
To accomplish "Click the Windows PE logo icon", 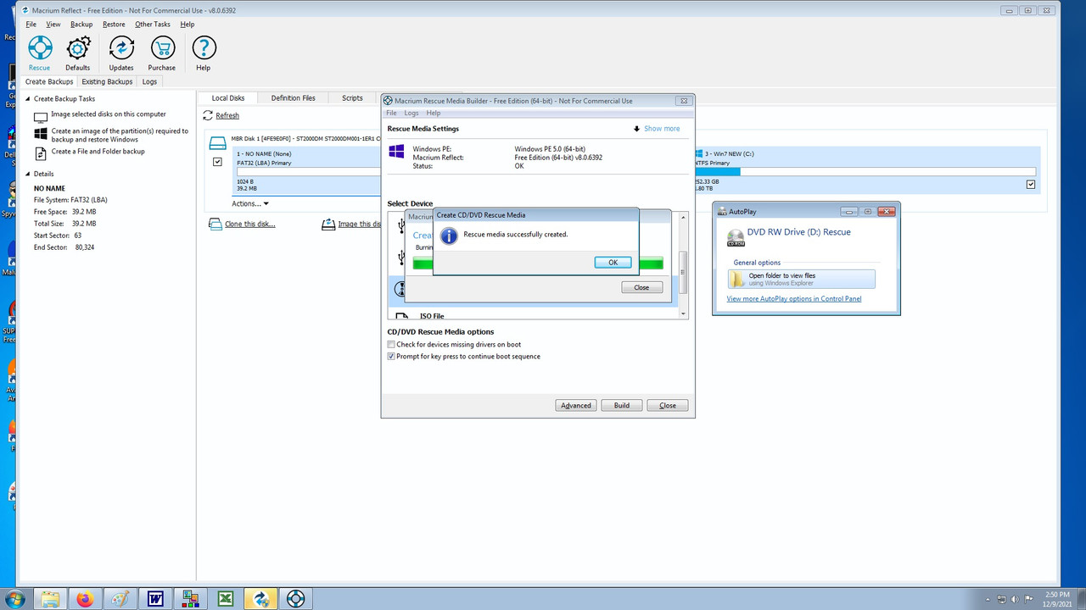I will point(396,151).
